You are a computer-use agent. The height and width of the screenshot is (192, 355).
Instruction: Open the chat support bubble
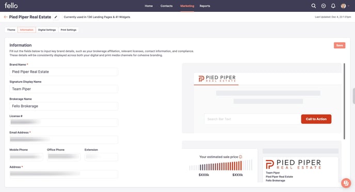[x=346, y=183]
